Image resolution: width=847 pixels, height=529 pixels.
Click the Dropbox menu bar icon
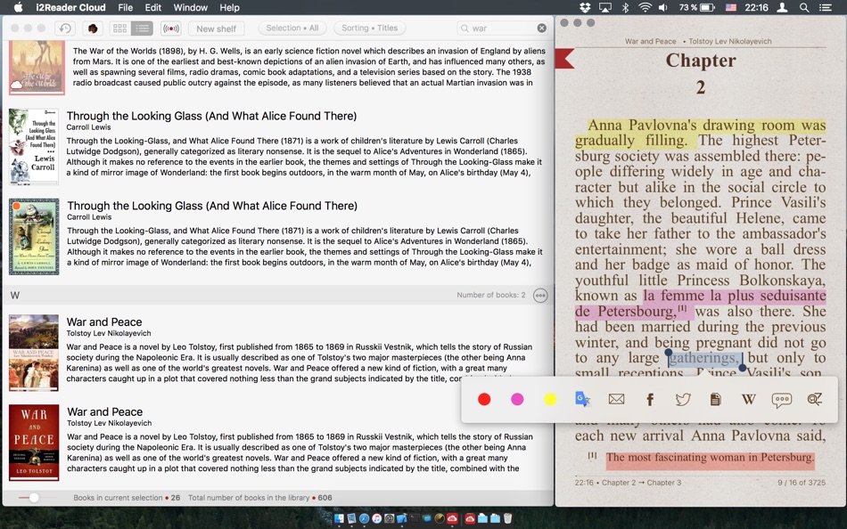[585, 7]
